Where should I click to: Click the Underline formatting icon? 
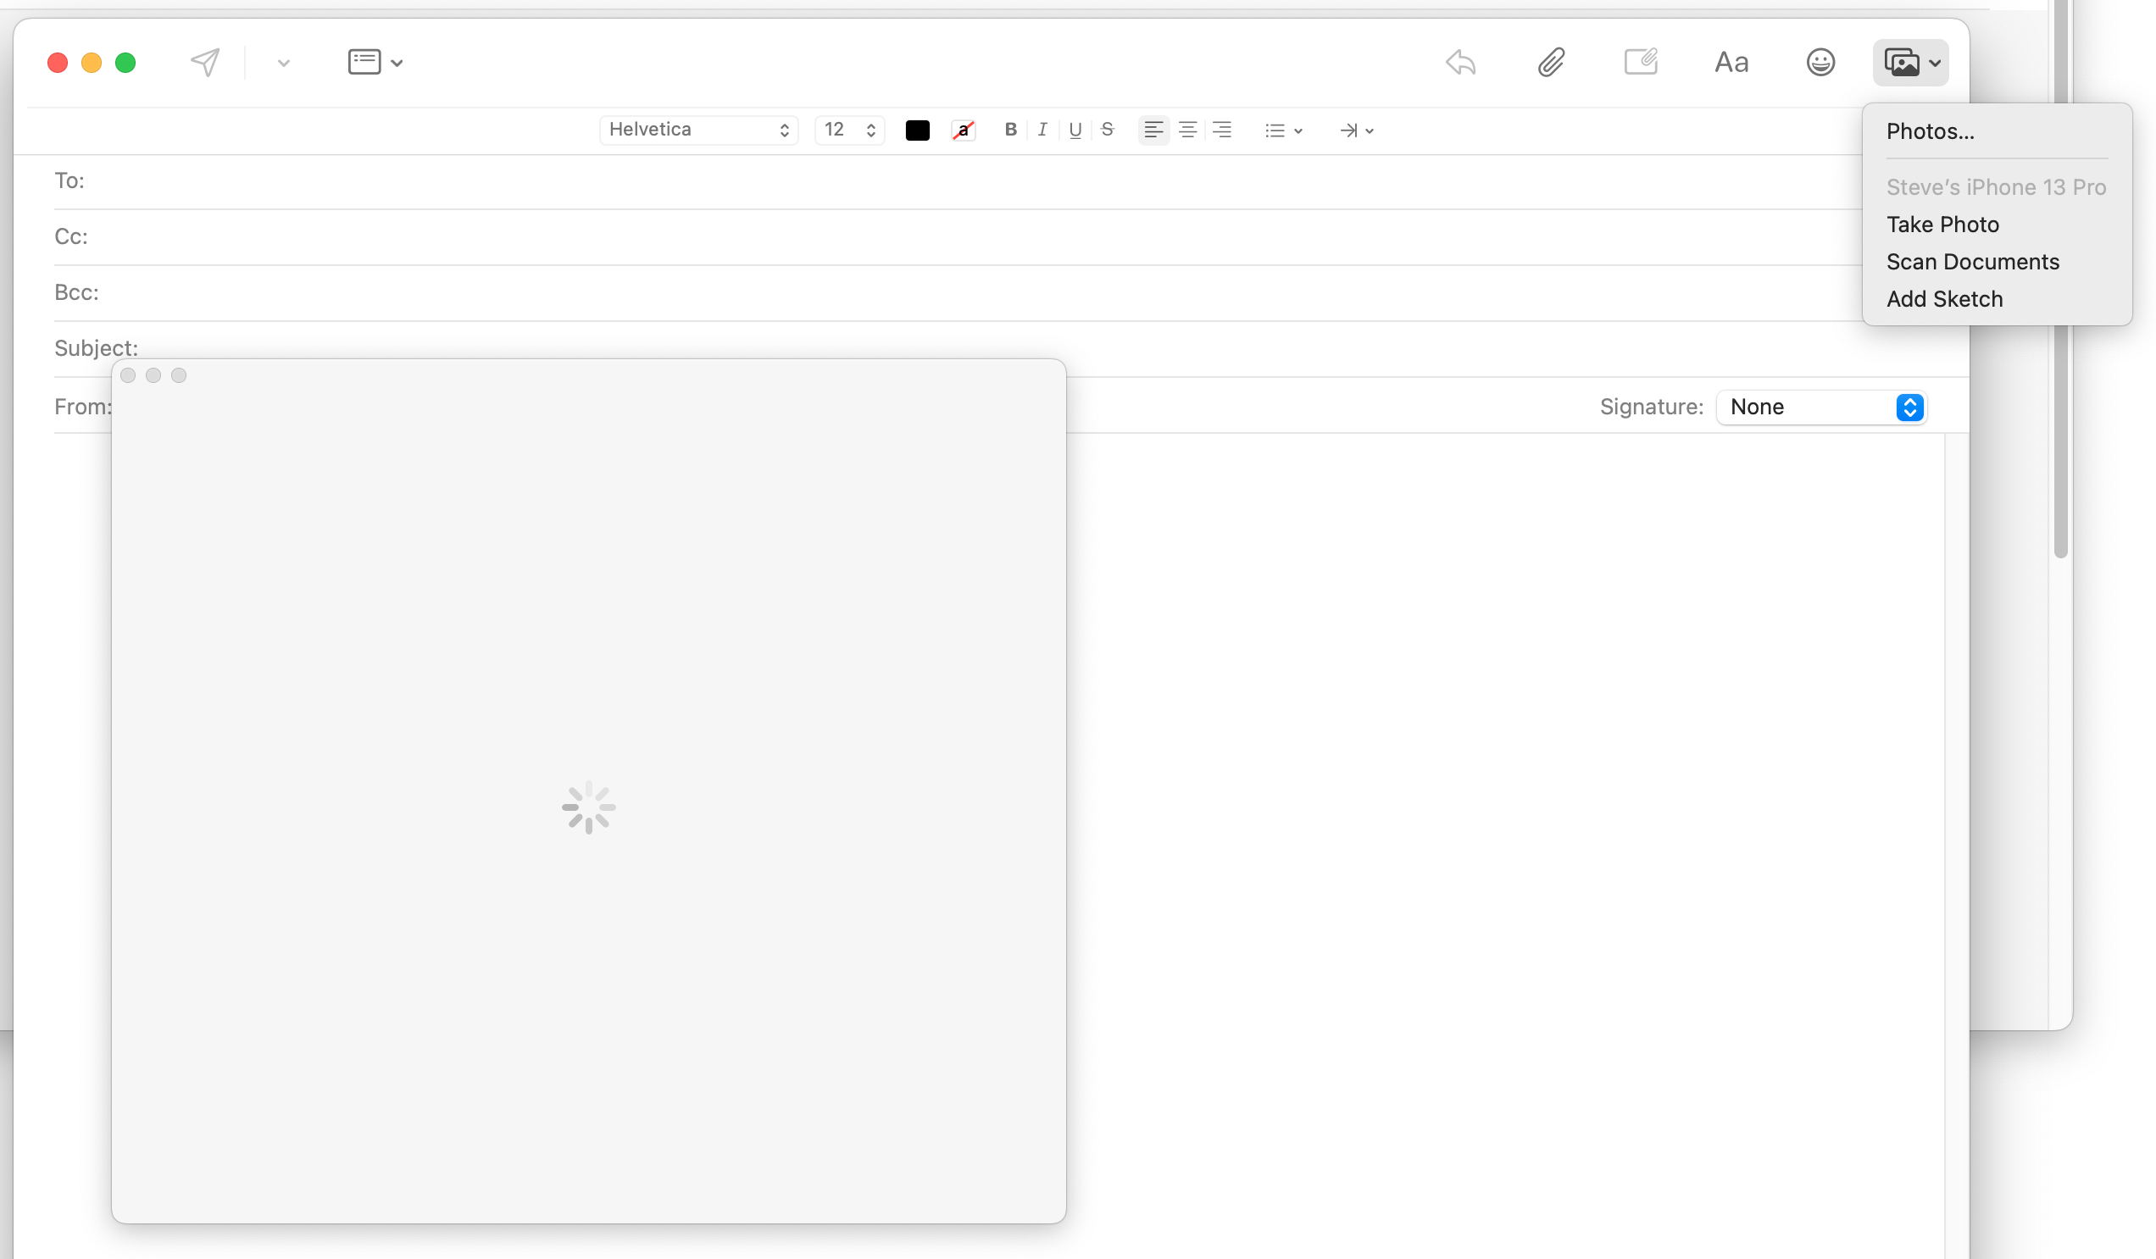point(1076,130)
